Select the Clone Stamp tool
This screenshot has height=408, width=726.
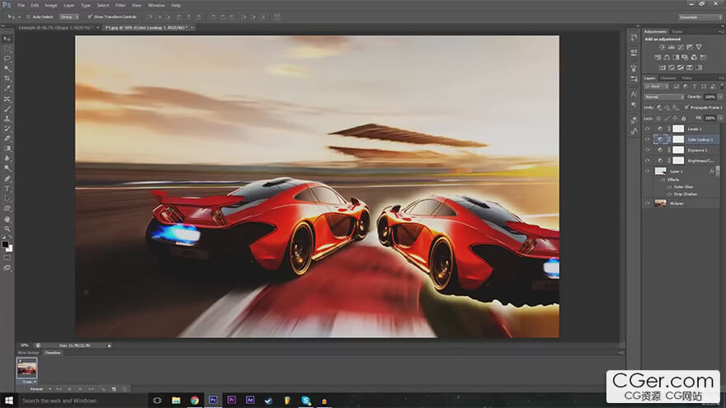pyautogui.click(x=7, y=119)
